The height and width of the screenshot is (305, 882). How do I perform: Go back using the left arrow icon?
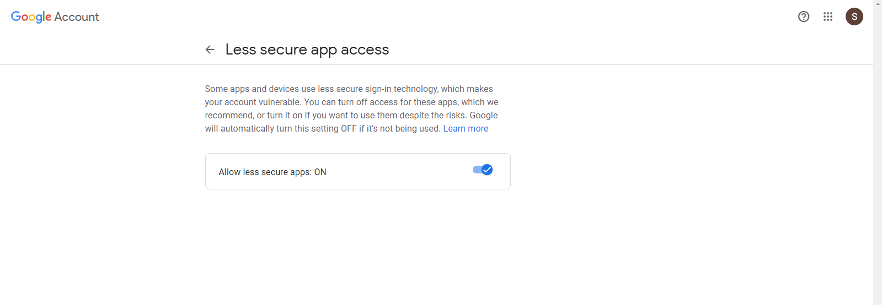tap(210, 50)
